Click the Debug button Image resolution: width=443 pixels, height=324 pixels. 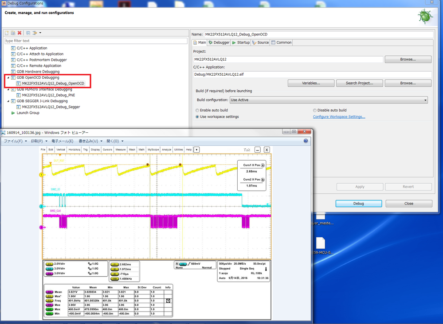click(359, 204)
